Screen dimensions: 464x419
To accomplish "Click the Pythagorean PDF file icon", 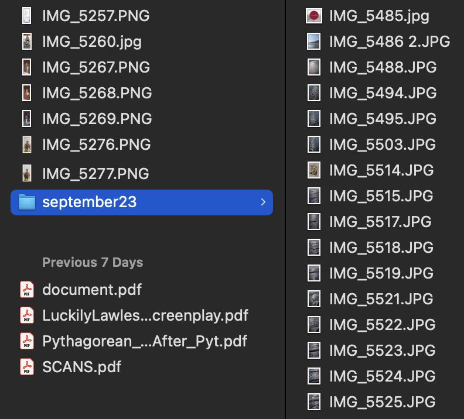I will point(27,341).
